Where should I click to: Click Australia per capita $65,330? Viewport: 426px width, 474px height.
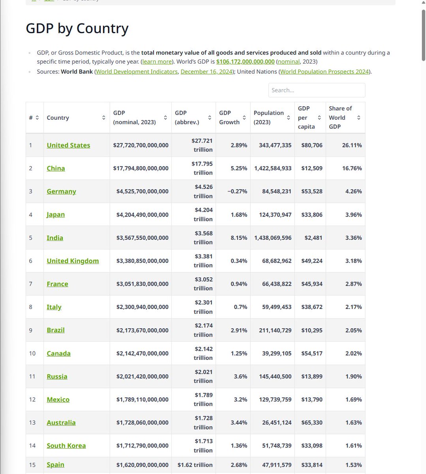pos(312,423)
